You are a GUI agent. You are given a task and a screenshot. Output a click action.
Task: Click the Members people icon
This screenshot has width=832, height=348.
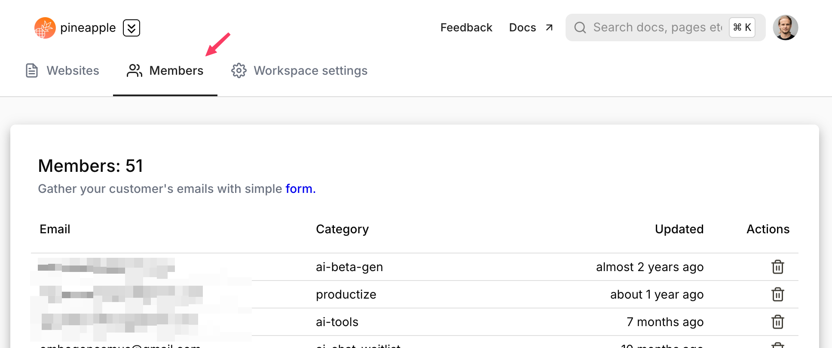[x=135, y=70]
